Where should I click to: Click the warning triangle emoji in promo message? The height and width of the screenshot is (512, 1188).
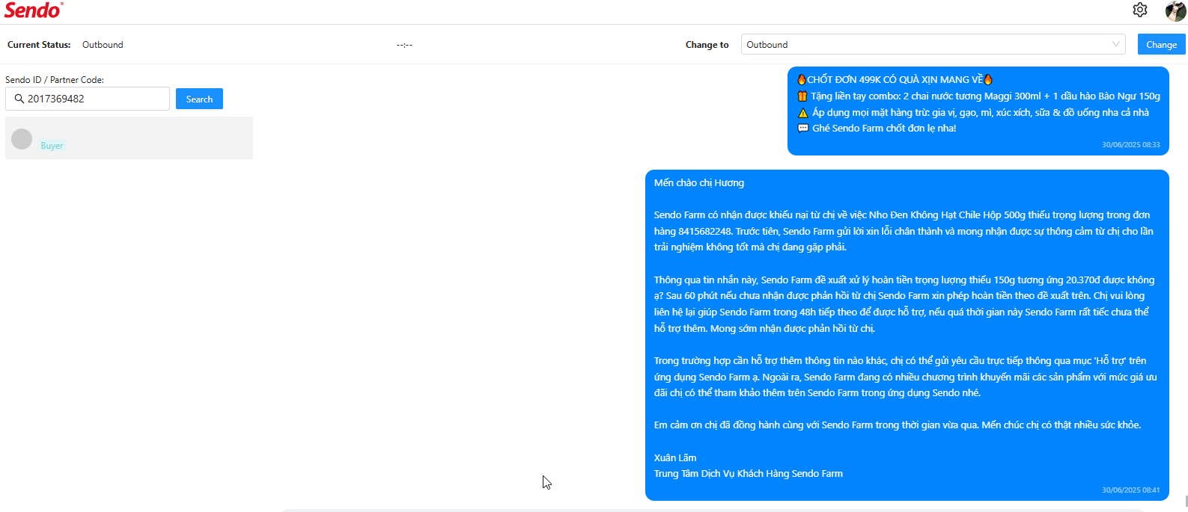802,113
